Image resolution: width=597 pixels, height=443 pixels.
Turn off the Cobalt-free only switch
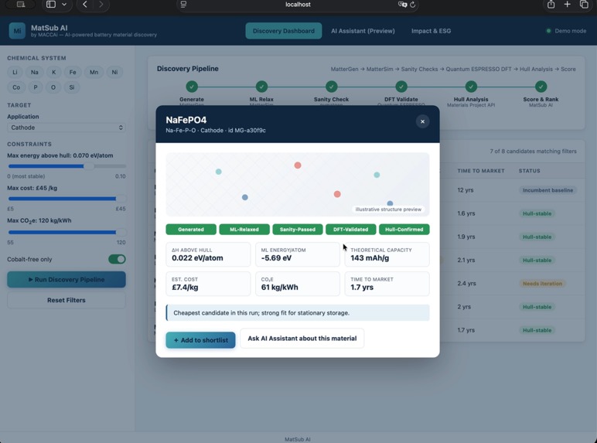click(x=117, y=259)
